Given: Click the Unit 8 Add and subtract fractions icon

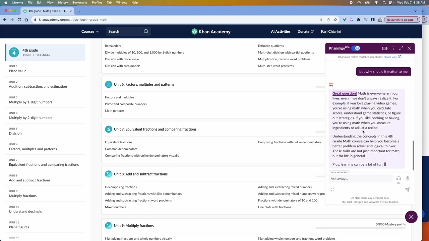Looking at the screenshot, I should pyautogui.click(x=108, y=174).
